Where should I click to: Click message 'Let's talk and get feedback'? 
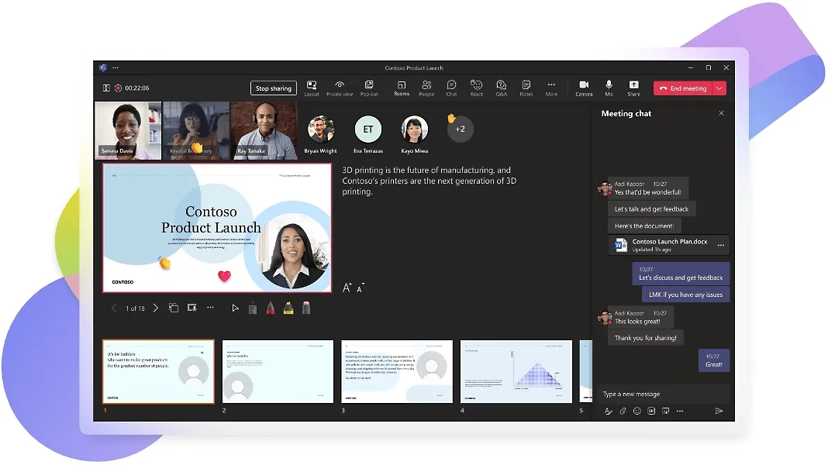[x=652, y=209]
